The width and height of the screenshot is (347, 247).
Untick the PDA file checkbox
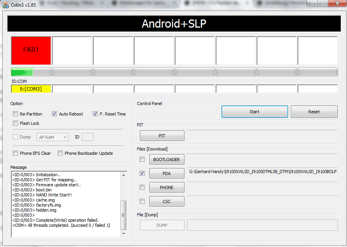click(x=142, y=173)
